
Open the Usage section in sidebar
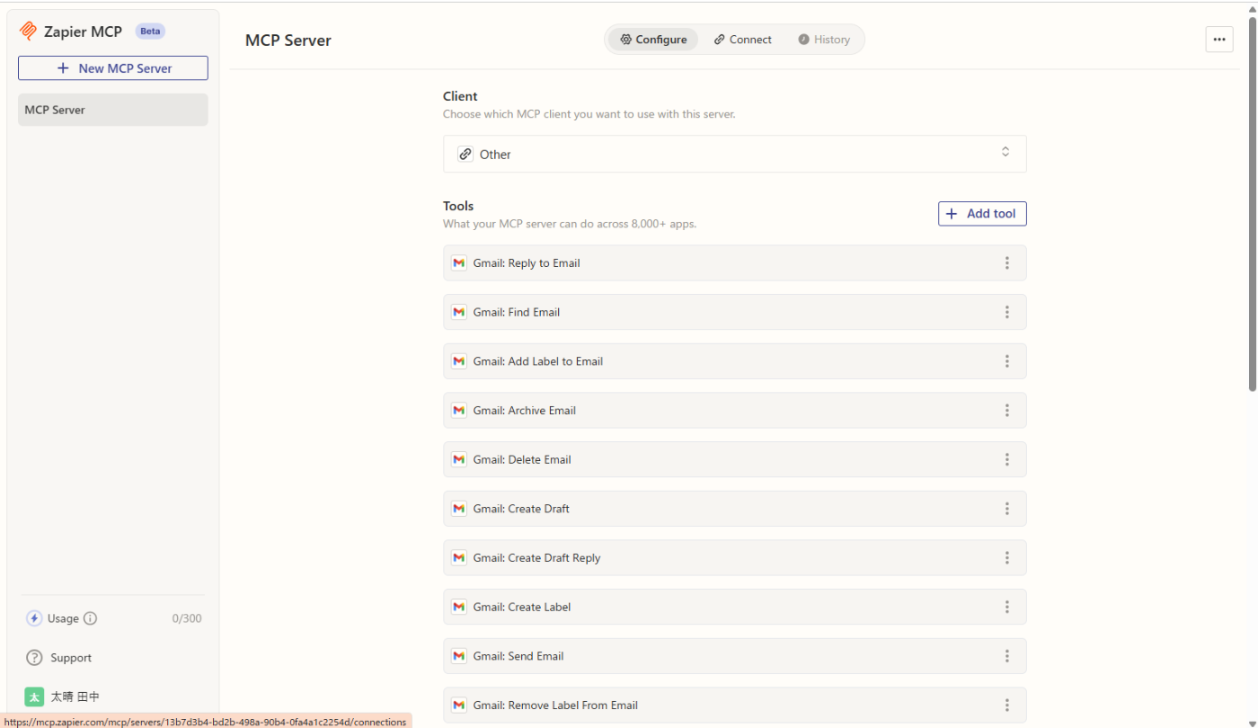63,618
